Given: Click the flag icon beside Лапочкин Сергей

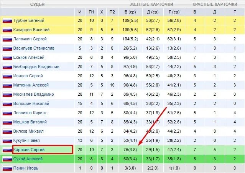Looking at the screenshot, I should 7,39.
